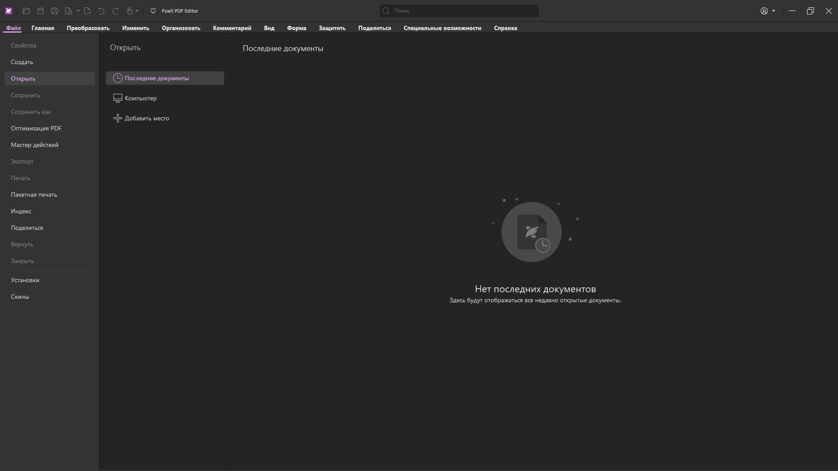Viewport: 838px width, 471px height.
Task: Select Создать in file menu
Action: [50, 62]
